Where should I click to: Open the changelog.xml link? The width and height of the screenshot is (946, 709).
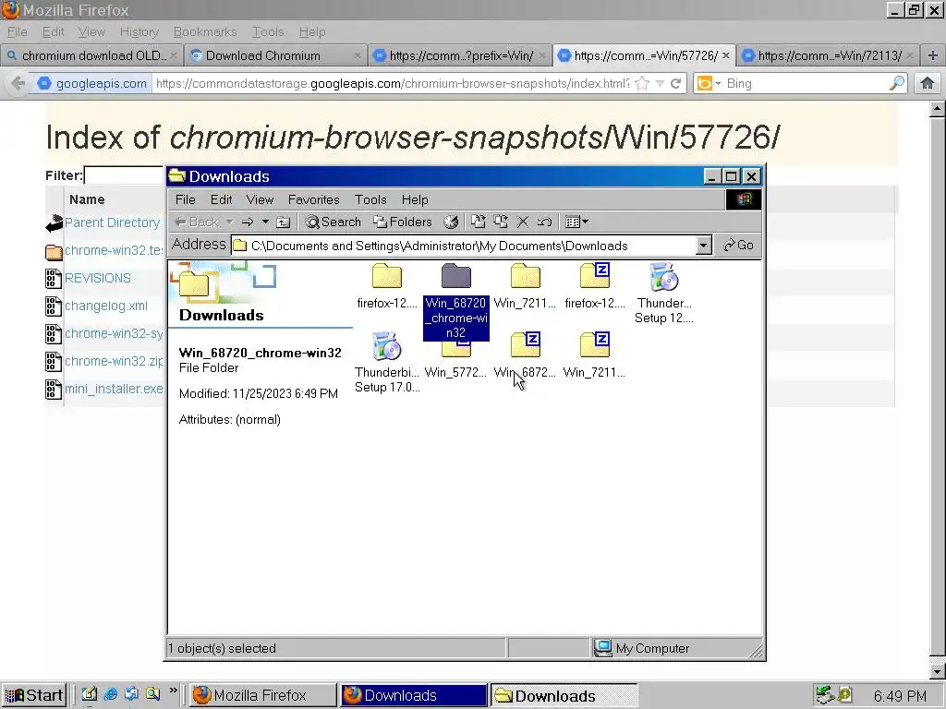point(106,306)
